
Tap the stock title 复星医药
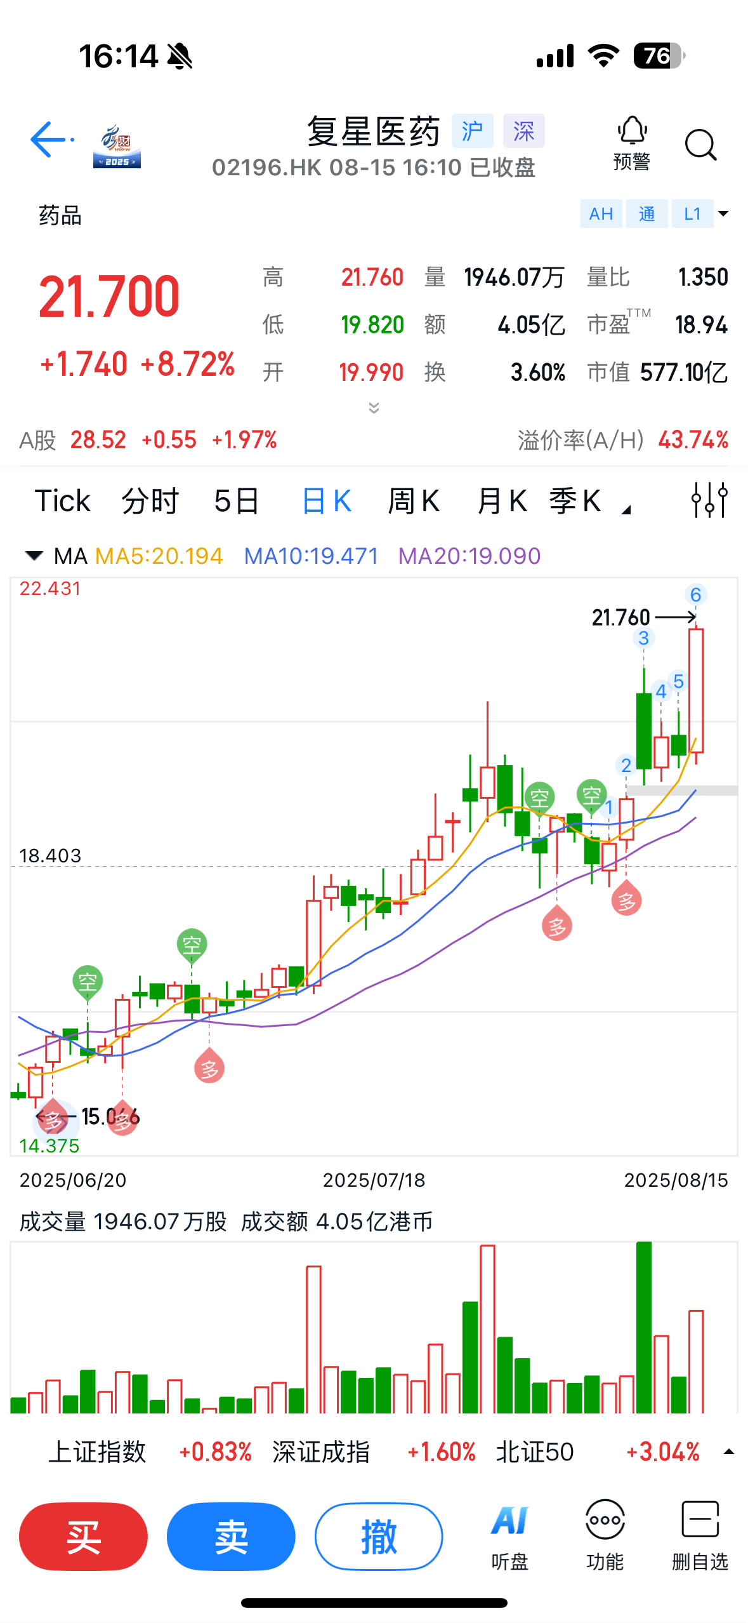[374, 131]
